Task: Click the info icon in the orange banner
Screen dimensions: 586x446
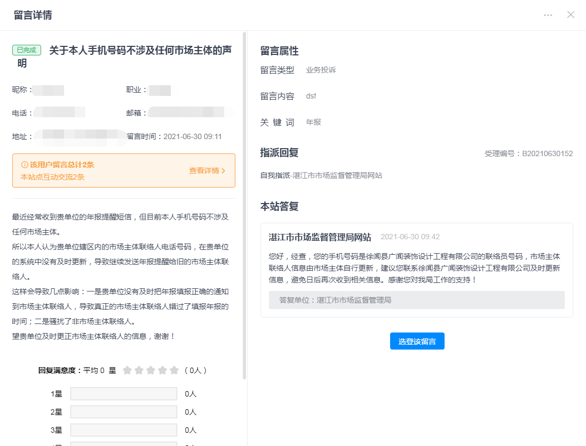Action: (24, 165)
